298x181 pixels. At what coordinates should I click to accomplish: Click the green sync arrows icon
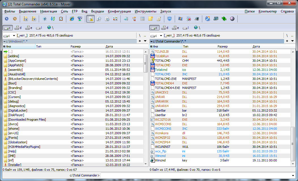coord(224,19)
